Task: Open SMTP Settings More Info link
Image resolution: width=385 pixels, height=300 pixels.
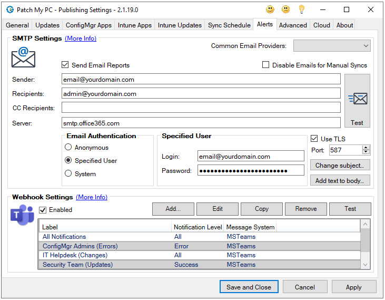Action: [x=81, y=38]
